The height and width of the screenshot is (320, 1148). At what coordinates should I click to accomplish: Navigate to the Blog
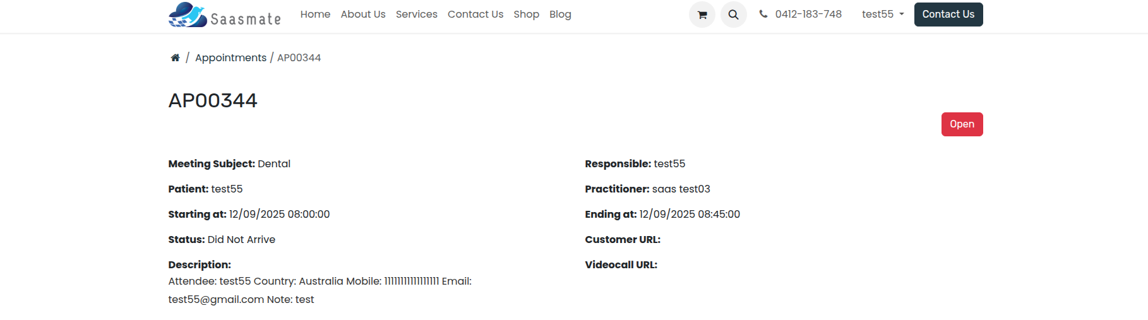[559, 14]
